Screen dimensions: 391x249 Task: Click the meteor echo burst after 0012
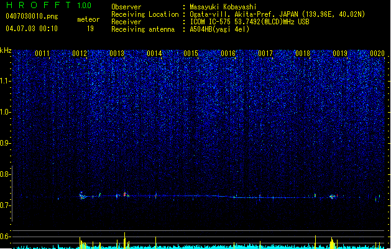tap(82, 195)
